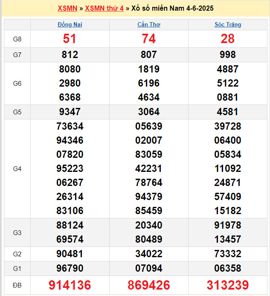
Task: Select the ĐB jackpot number 914136
Action: (x=70, y=285)
